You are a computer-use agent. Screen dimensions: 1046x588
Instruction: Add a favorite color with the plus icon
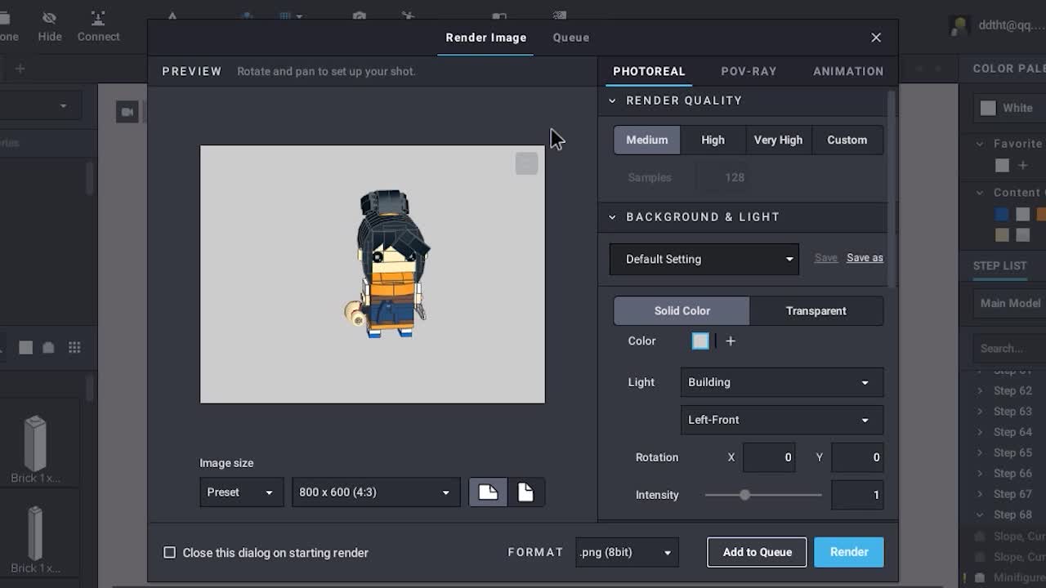(x=1022, y=166)
